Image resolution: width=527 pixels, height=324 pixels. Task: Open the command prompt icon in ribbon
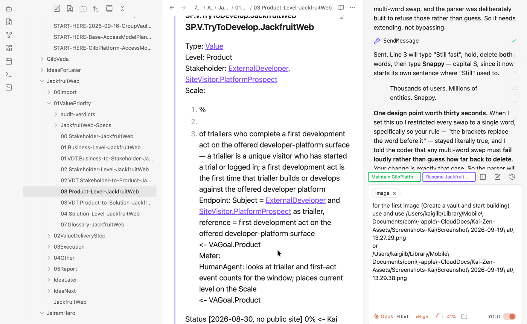click(9, 74)
